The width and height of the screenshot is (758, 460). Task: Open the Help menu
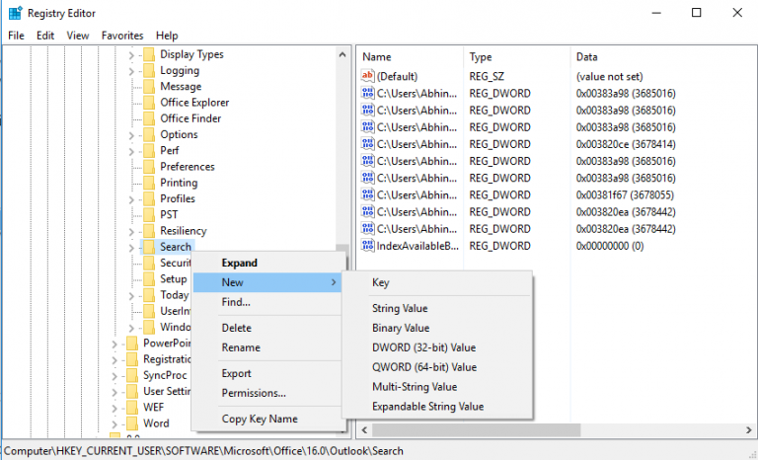[x=167, y=36]
